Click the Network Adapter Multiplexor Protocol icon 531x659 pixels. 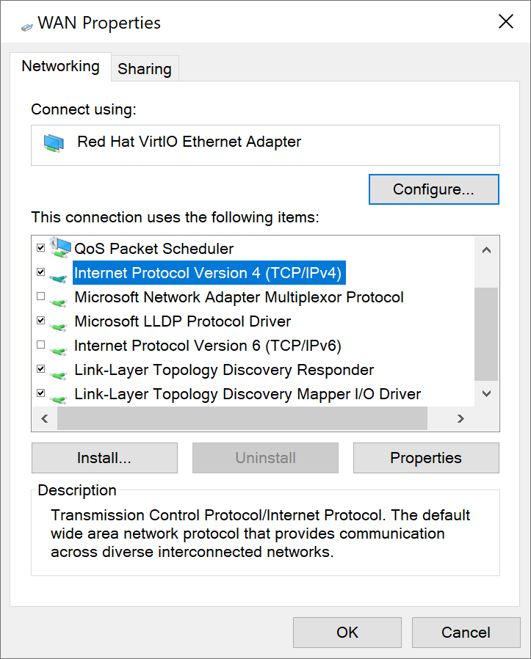coord(59,298)
